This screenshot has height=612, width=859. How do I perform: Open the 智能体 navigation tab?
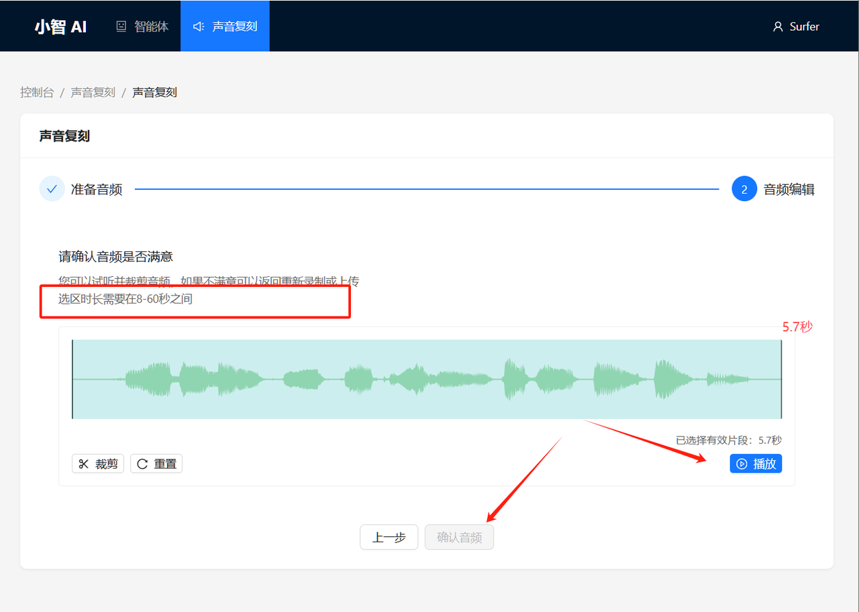[x=142, y=27]
